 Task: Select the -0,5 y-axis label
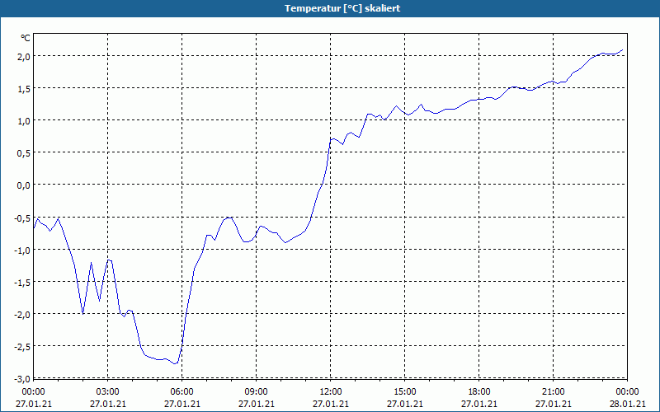pos(22,218)
